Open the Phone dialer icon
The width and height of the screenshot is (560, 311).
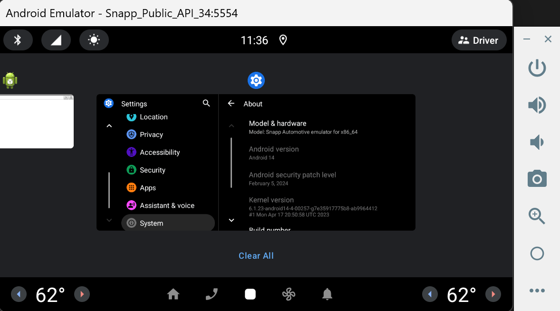click(212, 294)
